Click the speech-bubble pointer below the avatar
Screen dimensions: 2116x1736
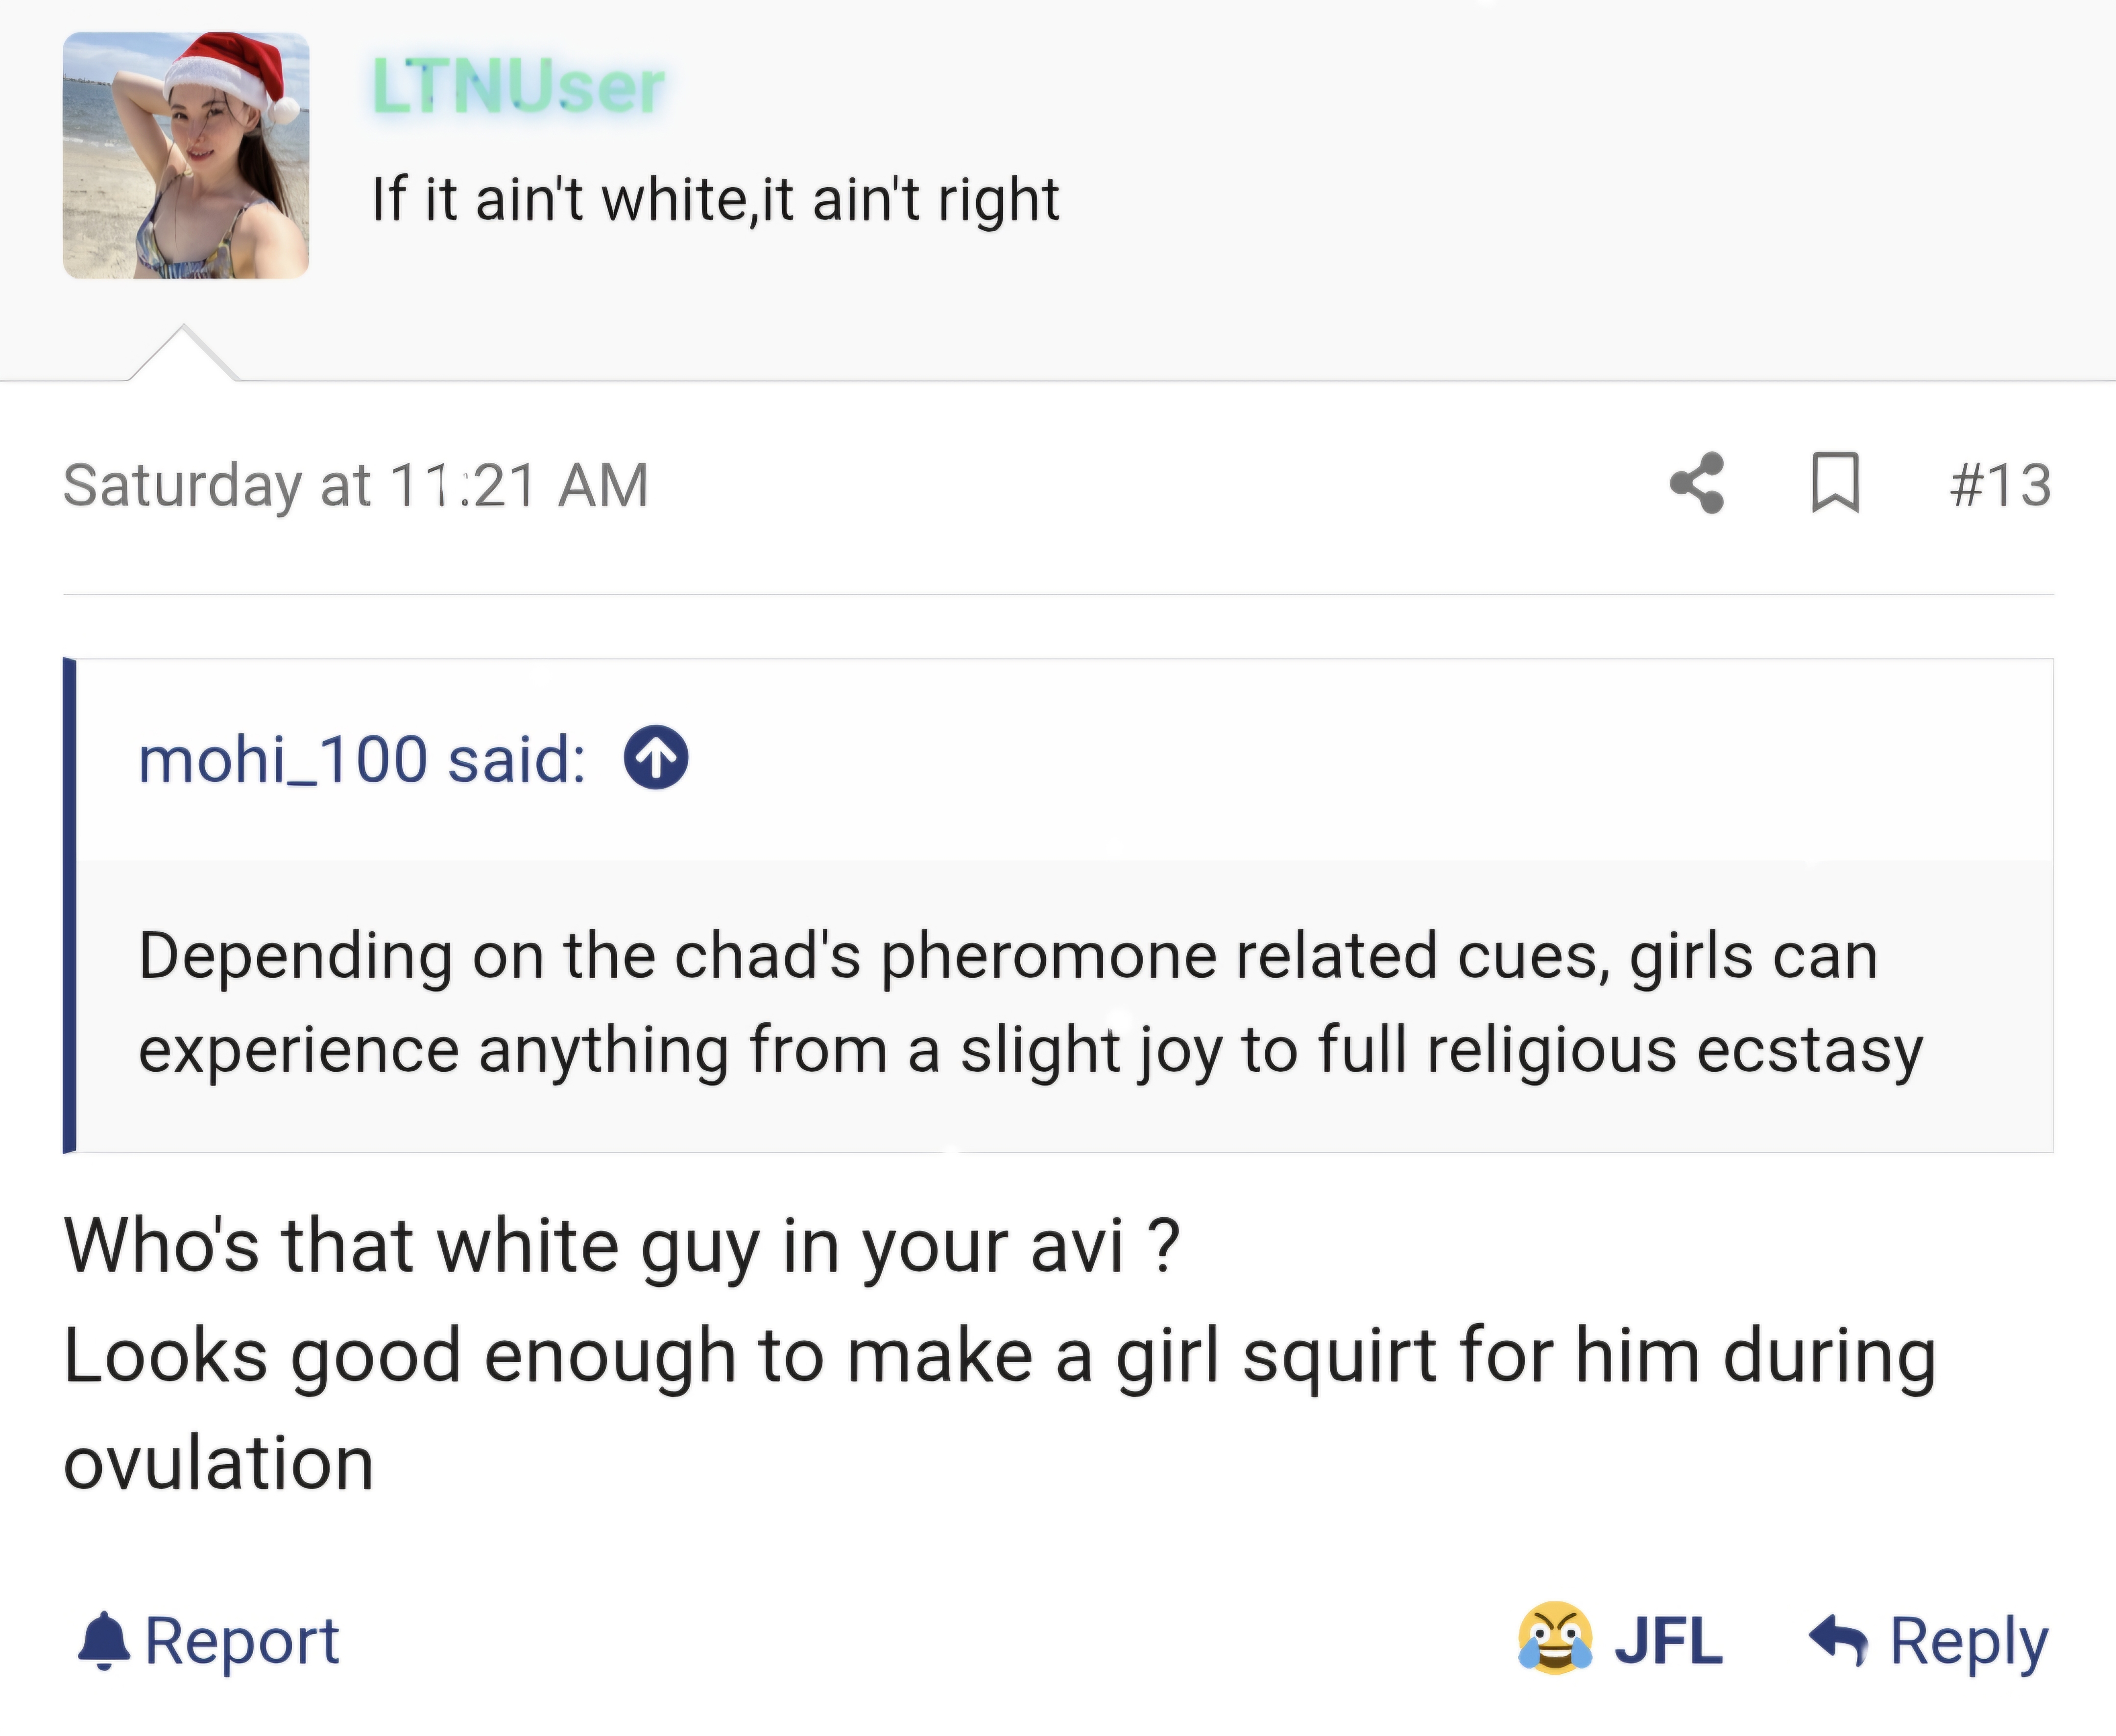[x=183, y=355]
